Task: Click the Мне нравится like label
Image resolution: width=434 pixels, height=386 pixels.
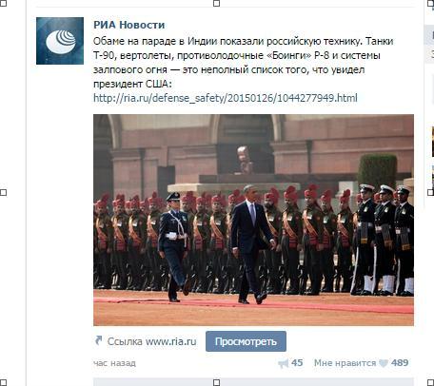Action: pyautogui.click(x=345, y=363)
